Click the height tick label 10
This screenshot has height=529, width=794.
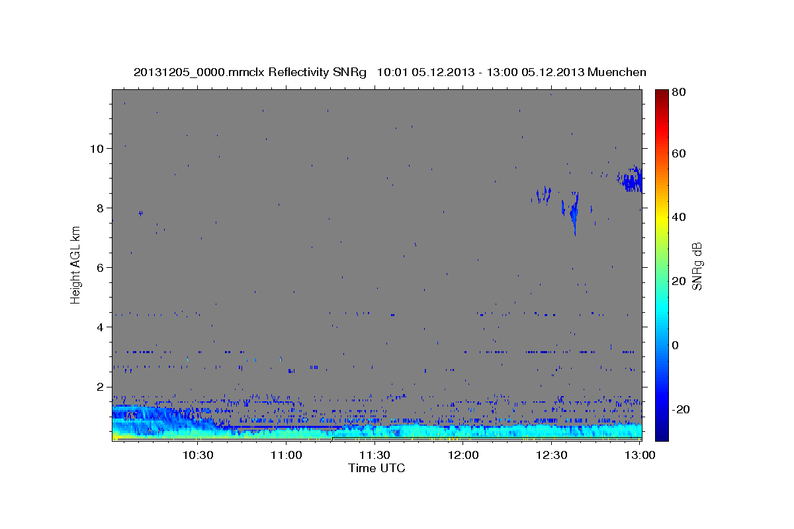96,148
